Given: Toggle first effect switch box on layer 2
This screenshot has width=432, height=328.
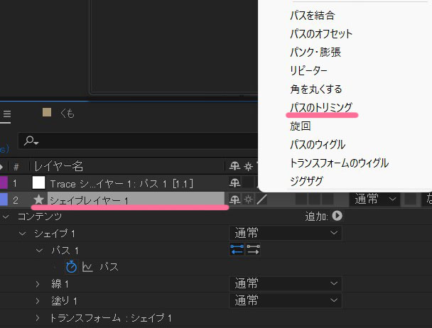Looking at the screenshot, I should pyautogui.click(x=301, y=199).
